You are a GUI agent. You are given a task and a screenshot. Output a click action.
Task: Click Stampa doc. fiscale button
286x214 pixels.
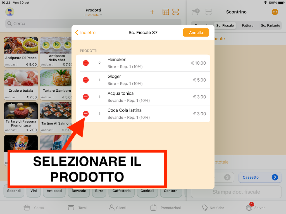coord(236,192)
